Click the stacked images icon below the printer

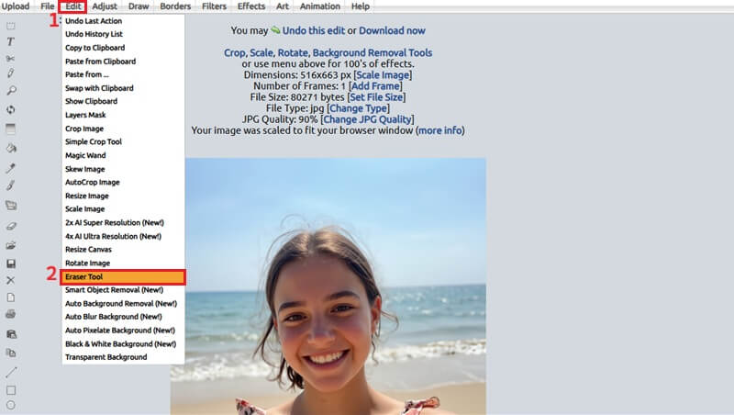coord(11,334)
